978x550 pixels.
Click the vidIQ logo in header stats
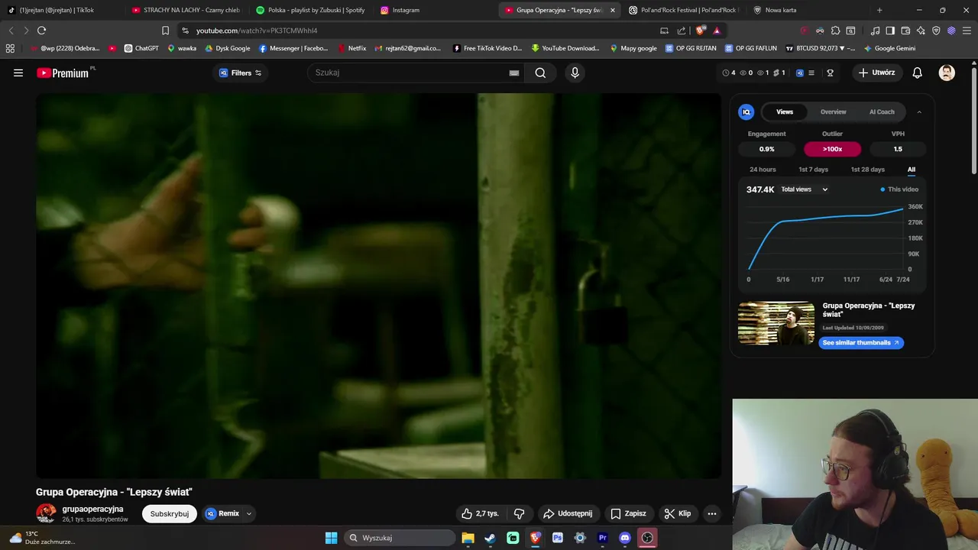(x=800, y=73)
